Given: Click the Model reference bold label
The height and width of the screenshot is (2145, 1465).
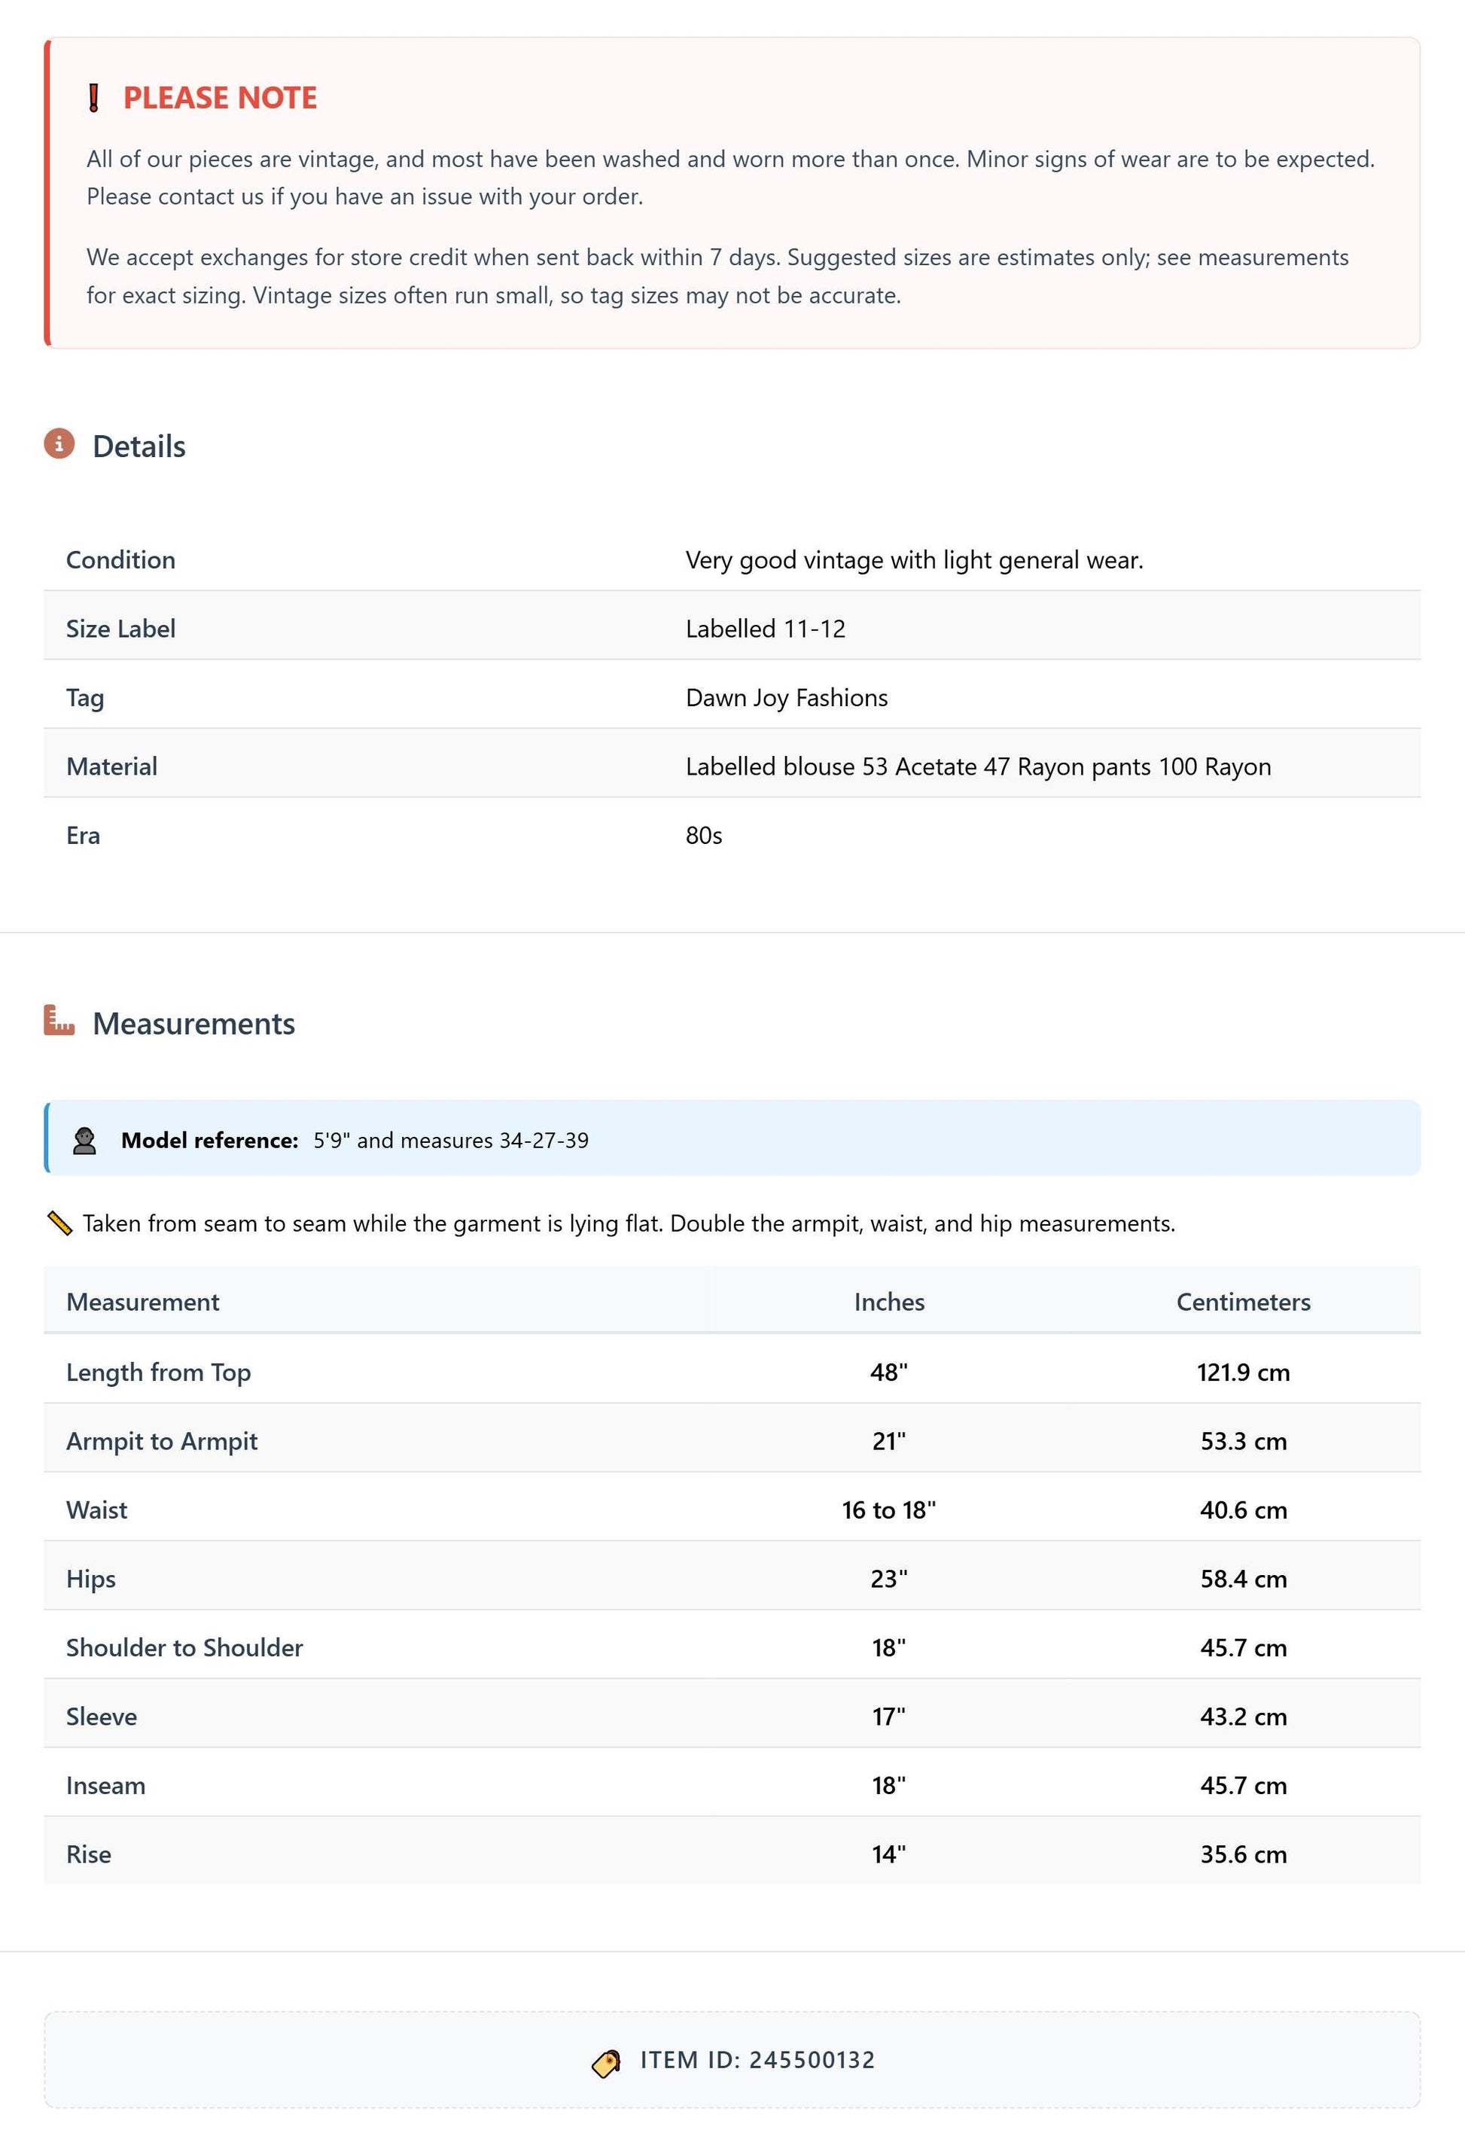Looking at the screenshot, I should 209,1141.
